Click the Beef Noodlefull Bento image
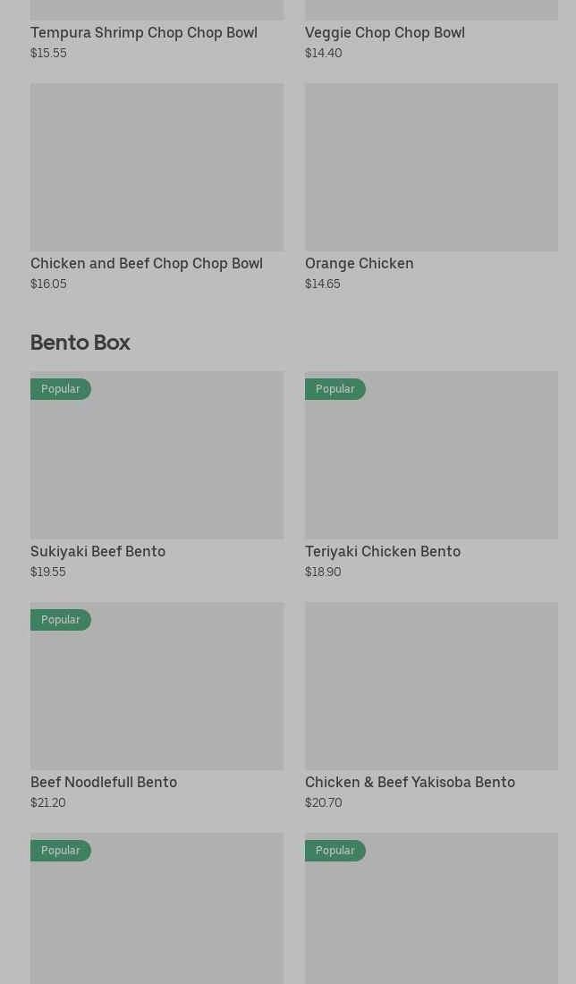The width and height of the screenshot is (576, 984). pyautogui.click(x=157, y=696)
